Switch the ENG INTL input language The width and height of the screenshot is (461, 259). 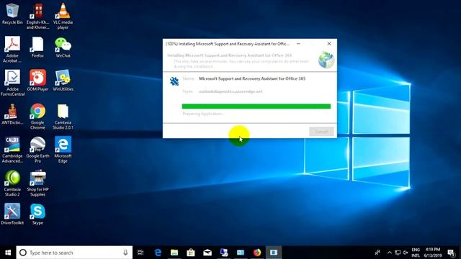(416, 253)
